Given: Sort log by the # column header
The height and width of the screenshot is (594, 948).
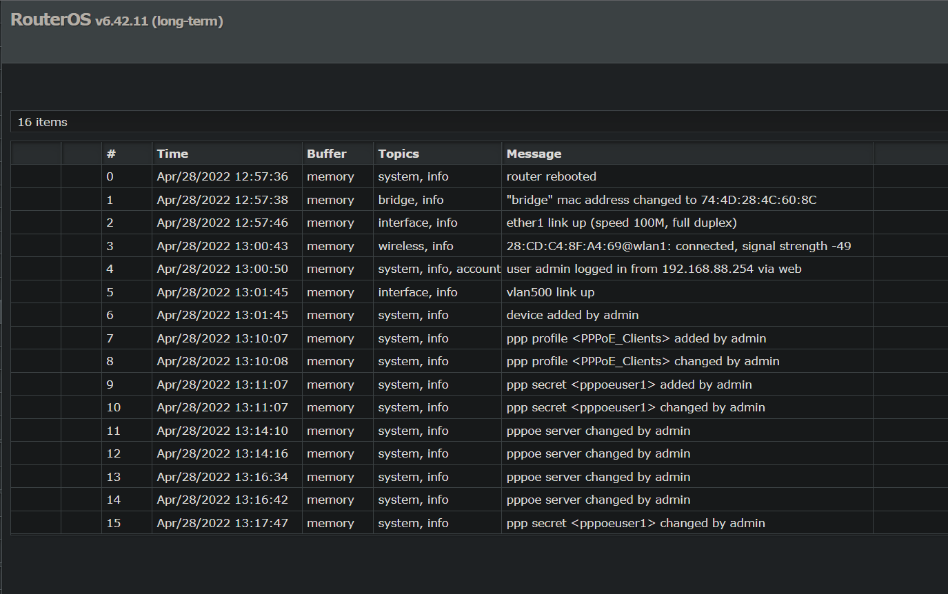Looking at the screenshot, I should click(x=127, y=154).
